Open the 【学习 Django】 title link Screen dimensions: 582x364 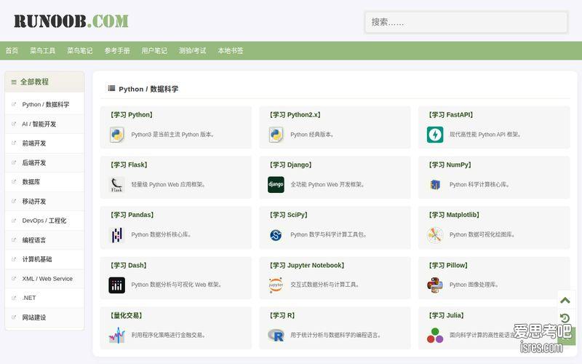(x=290, y=165)
